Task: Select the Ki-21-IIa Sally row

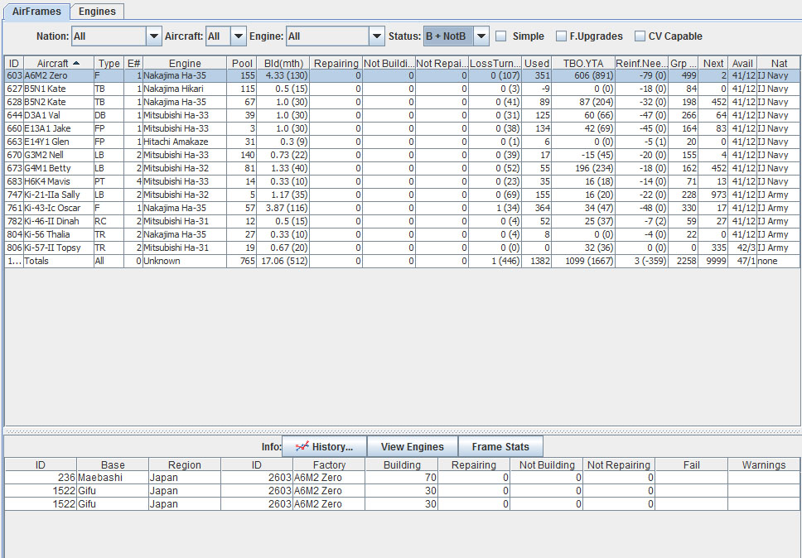Action: point(403,195)
